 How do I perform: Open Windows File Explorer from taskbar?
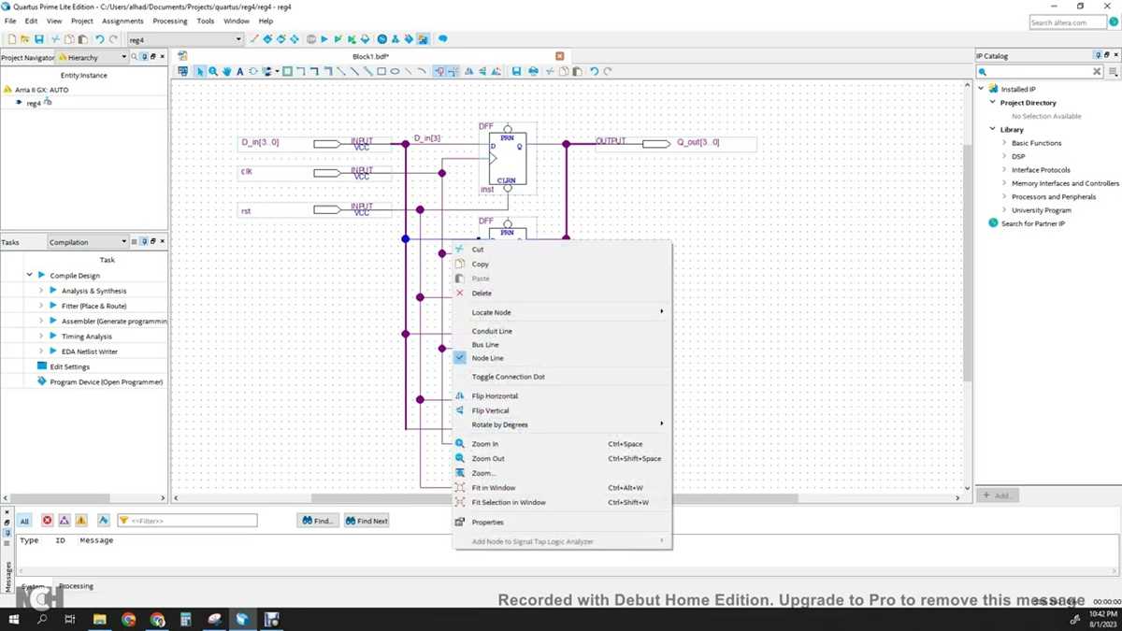coord(100,619)
